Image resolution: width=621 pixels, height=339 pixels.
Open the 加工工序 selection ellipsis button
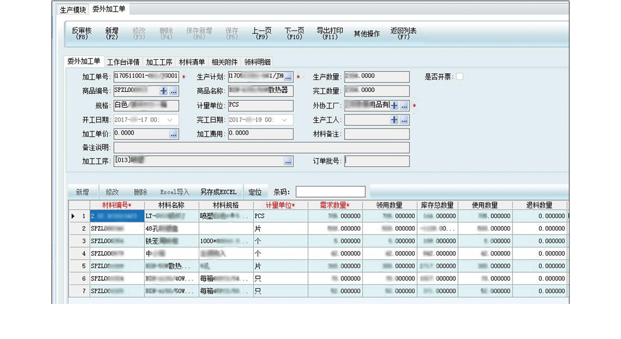[x=288, y=162]
